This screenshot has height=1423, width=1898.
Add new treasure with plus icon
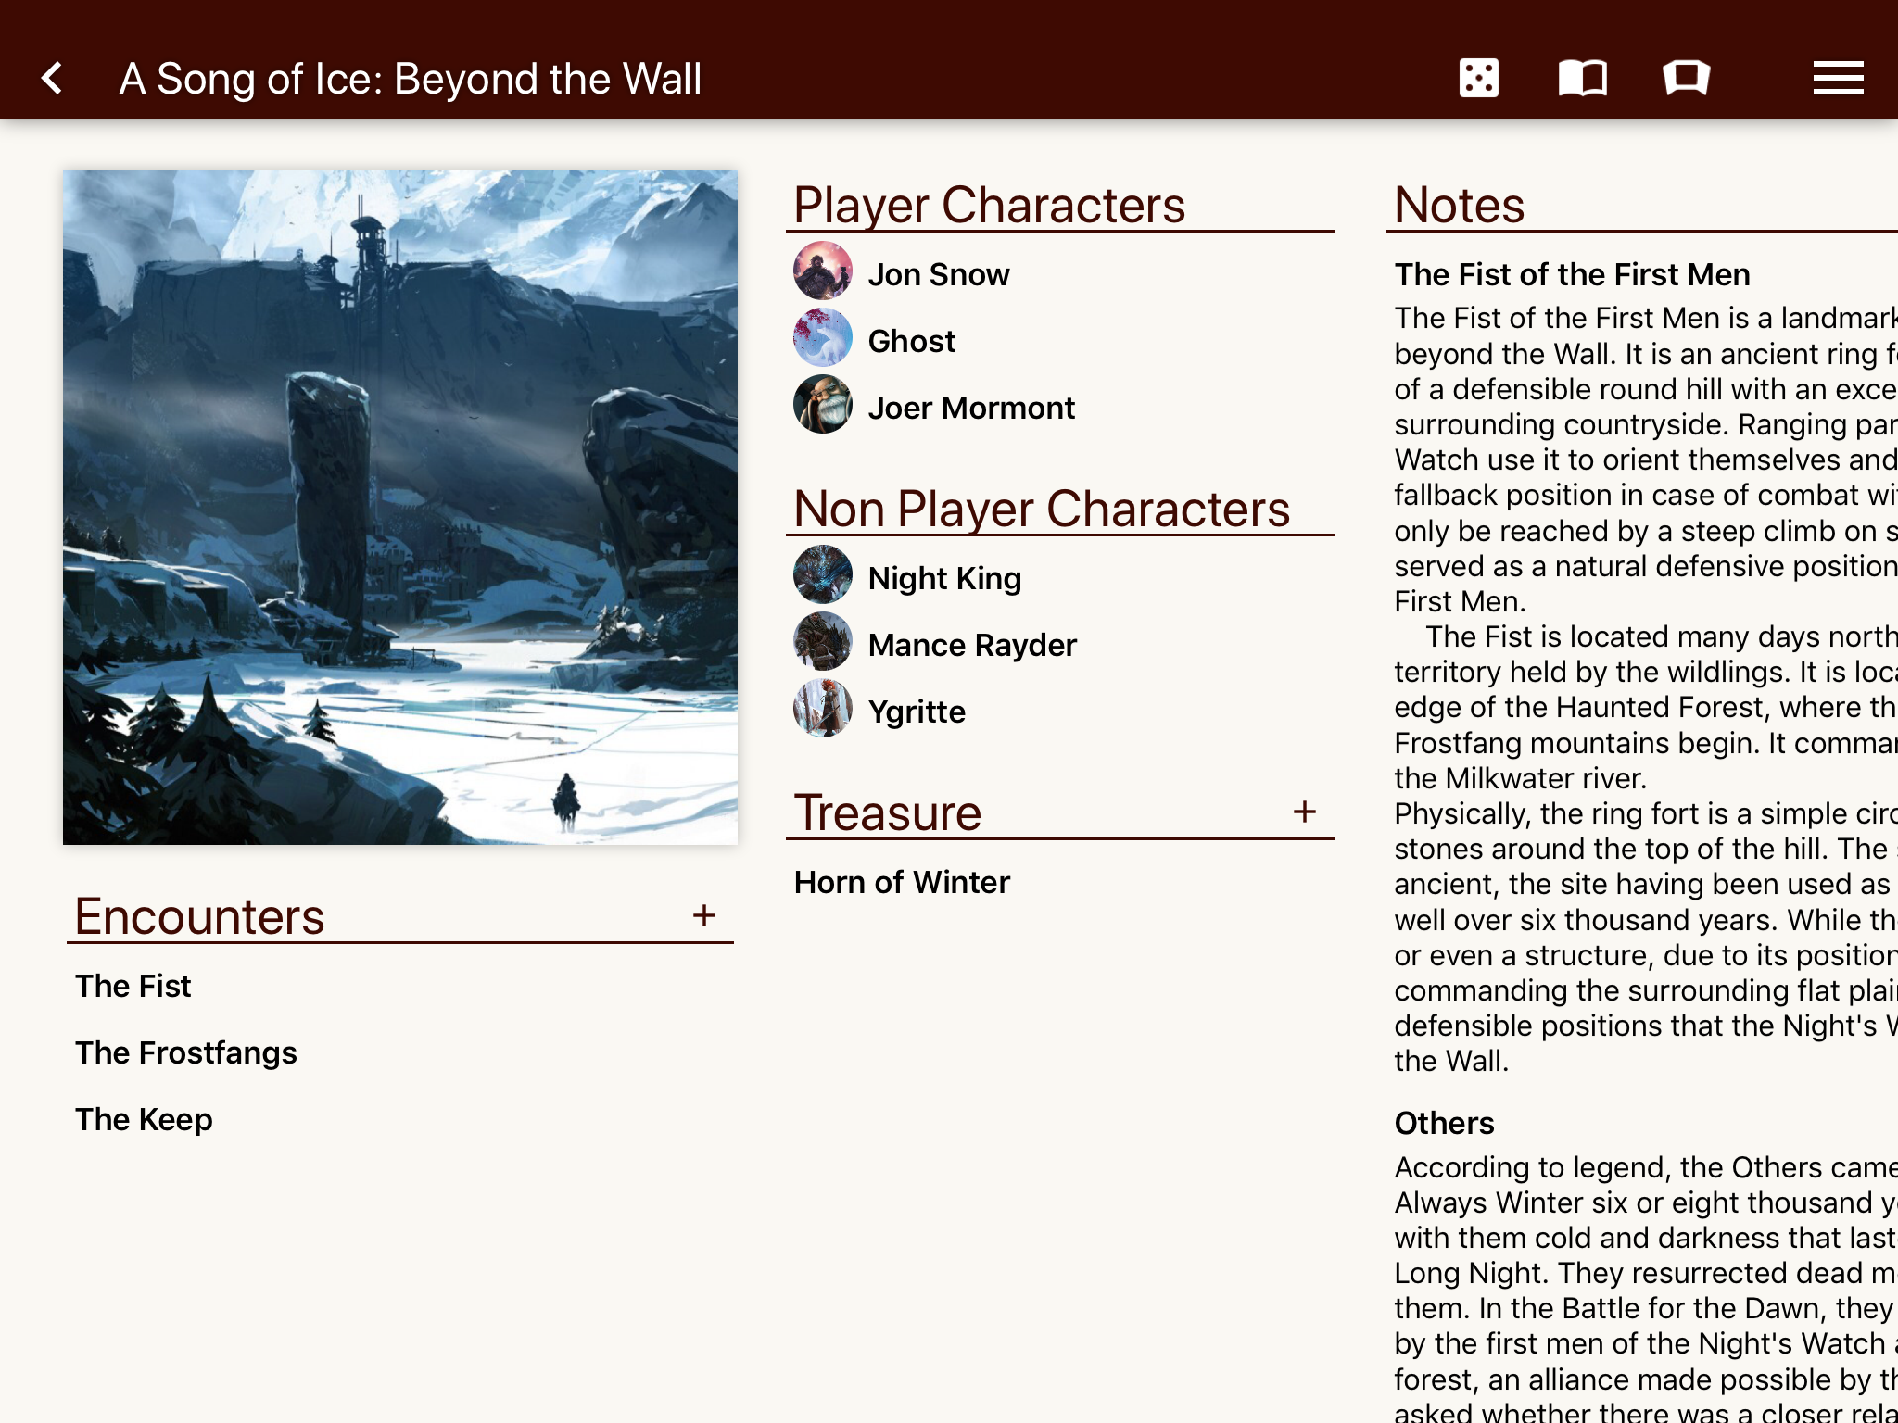coord(1305,812)
